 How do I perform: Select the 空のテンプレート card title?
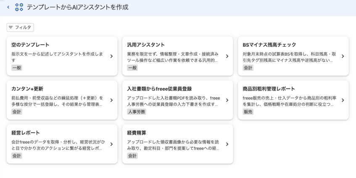30,45
